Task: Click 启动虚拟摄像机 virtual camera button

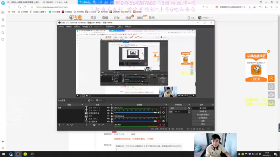Action: [203, 115]
